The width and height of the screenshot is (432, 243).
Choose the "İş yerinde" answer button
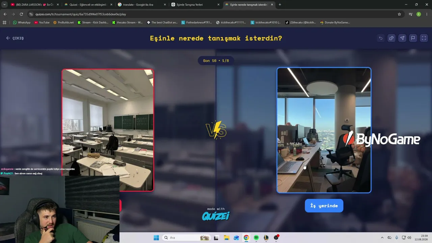click(x=324, y=206)
